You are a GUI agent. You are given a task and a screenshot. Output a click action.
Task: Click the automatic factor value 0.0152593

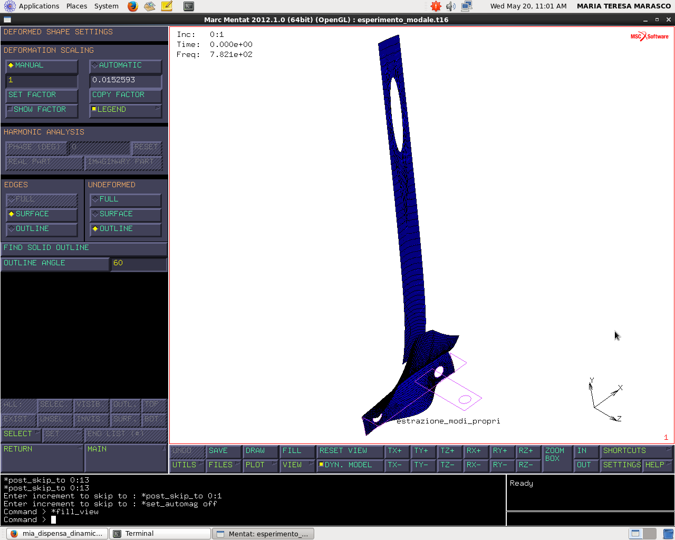click(125, 80)
